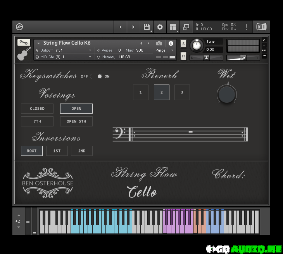The height and width of the screenshot is (254, 283).
Task: Shift keyboard octave down with the arrow
Action: 19,227
